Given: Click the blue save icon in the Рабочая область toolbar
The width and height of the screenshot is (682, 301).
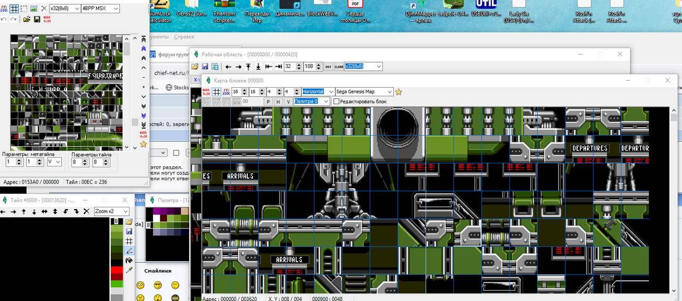Looking at the screenshot, I should [205, 66].
